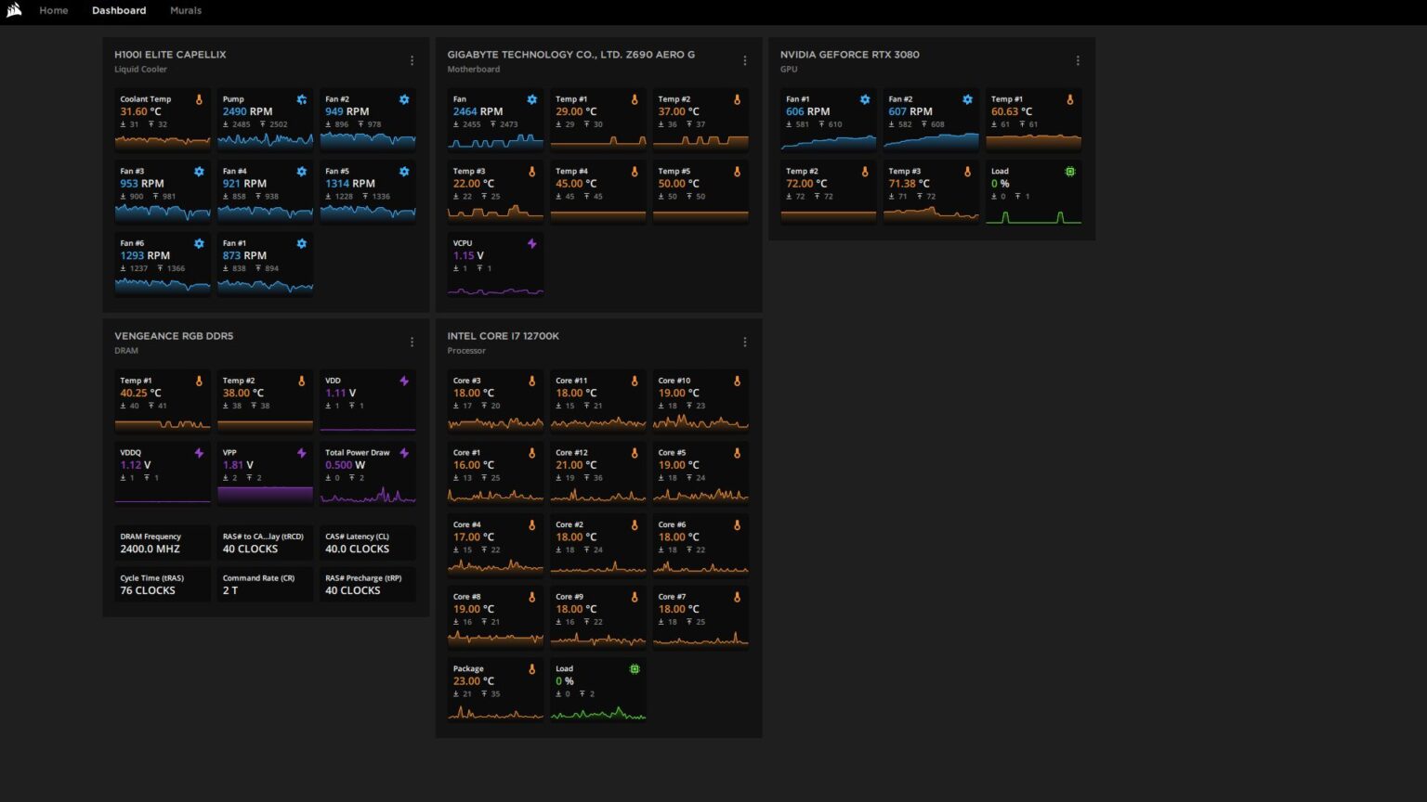Click the Coolant Temp thermometer icon
The height and width of the screenshot is (802, 1427).
[199, 99]
